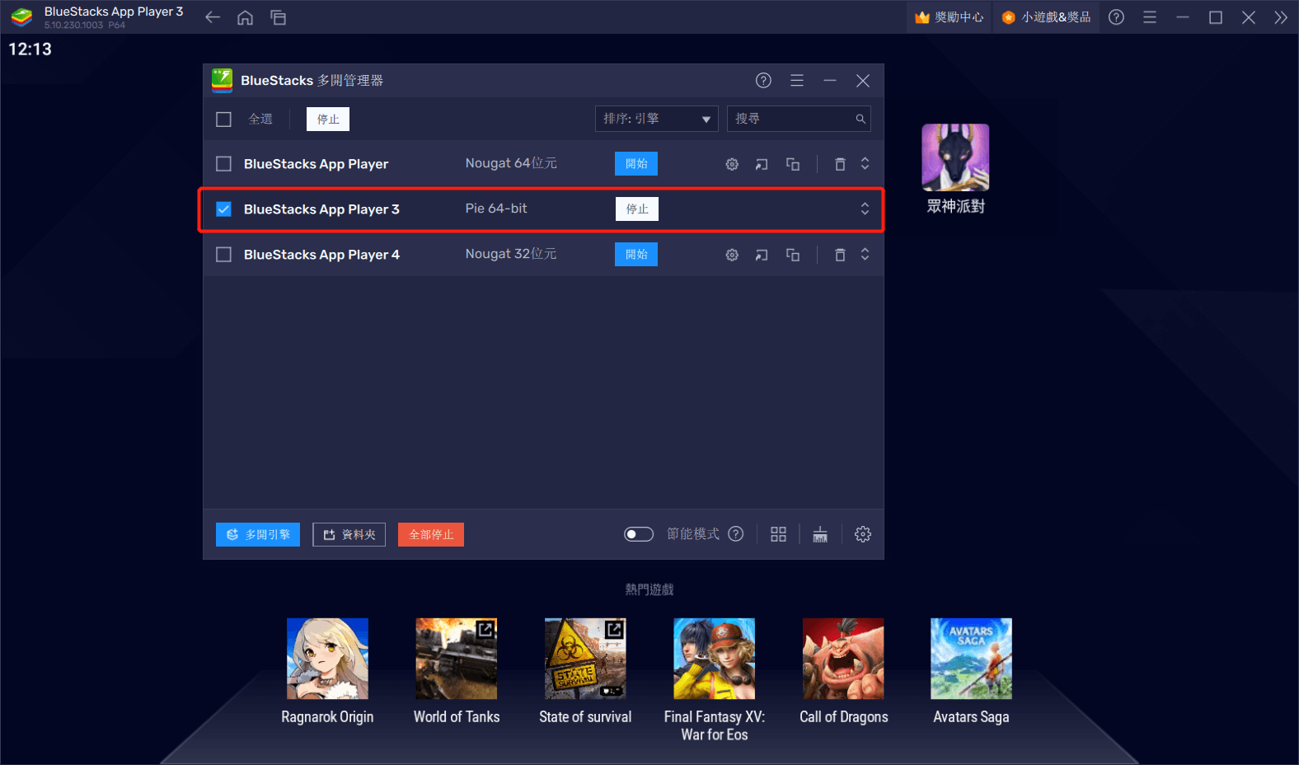This screenshot has width=1299, height=765.
Task: Go back in BlueStacks main window
Action: [213, 17]
